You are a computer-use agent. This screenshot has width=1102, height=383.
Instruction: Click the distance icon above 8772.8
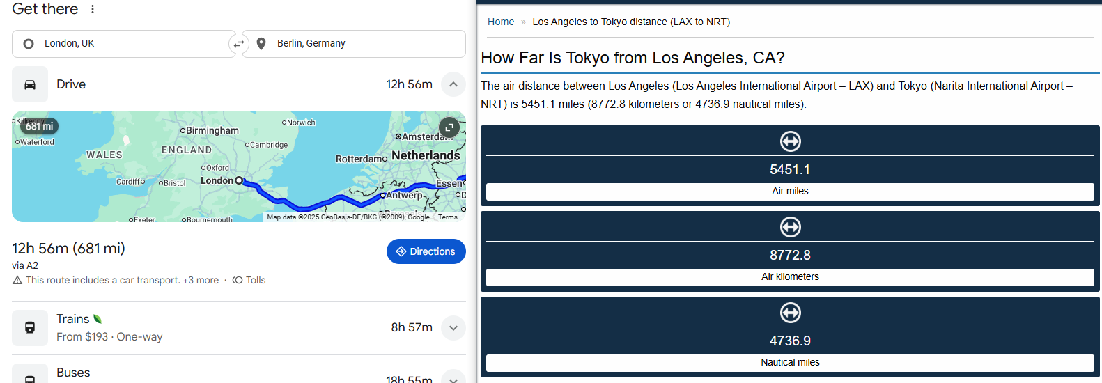tap(790, 227)
